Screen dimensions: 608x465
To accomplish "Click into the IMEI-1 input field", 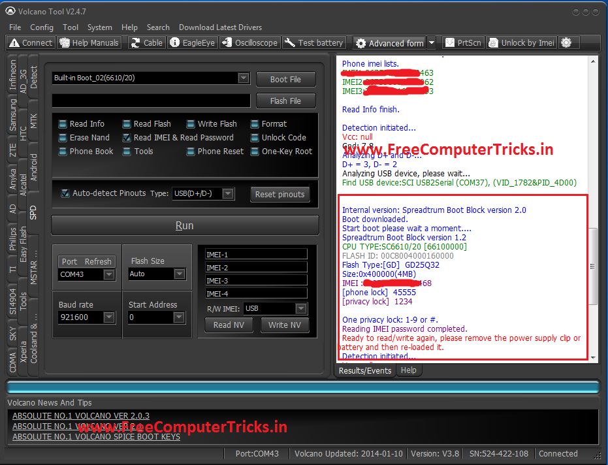I will [x=256, y=255].
